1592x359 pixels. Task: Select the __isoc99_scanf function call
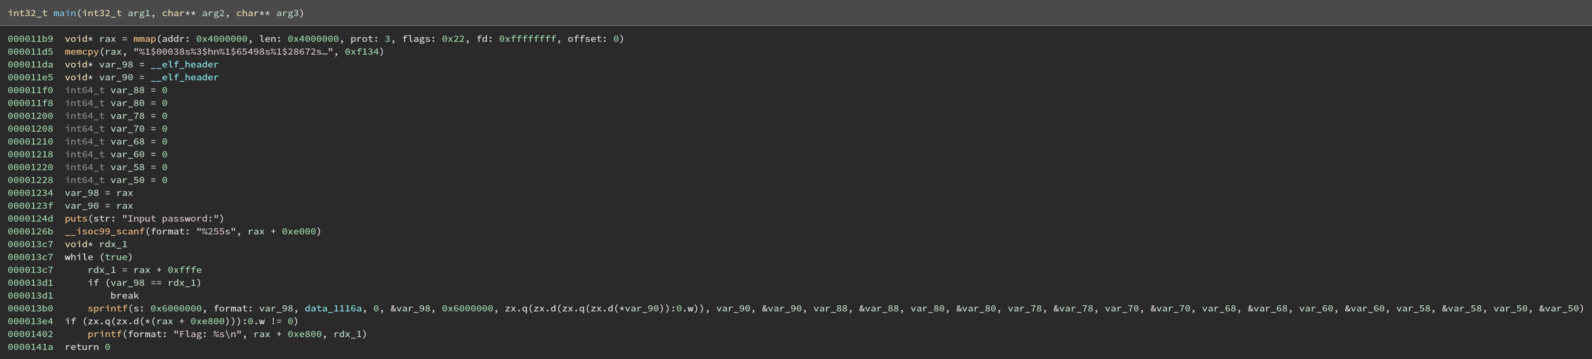coord(104,232)
